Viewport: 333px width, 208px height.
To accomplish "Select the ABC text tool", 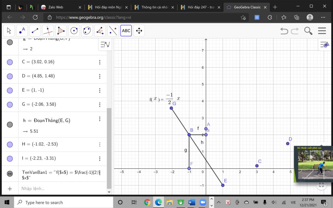I will pos(126,31).
